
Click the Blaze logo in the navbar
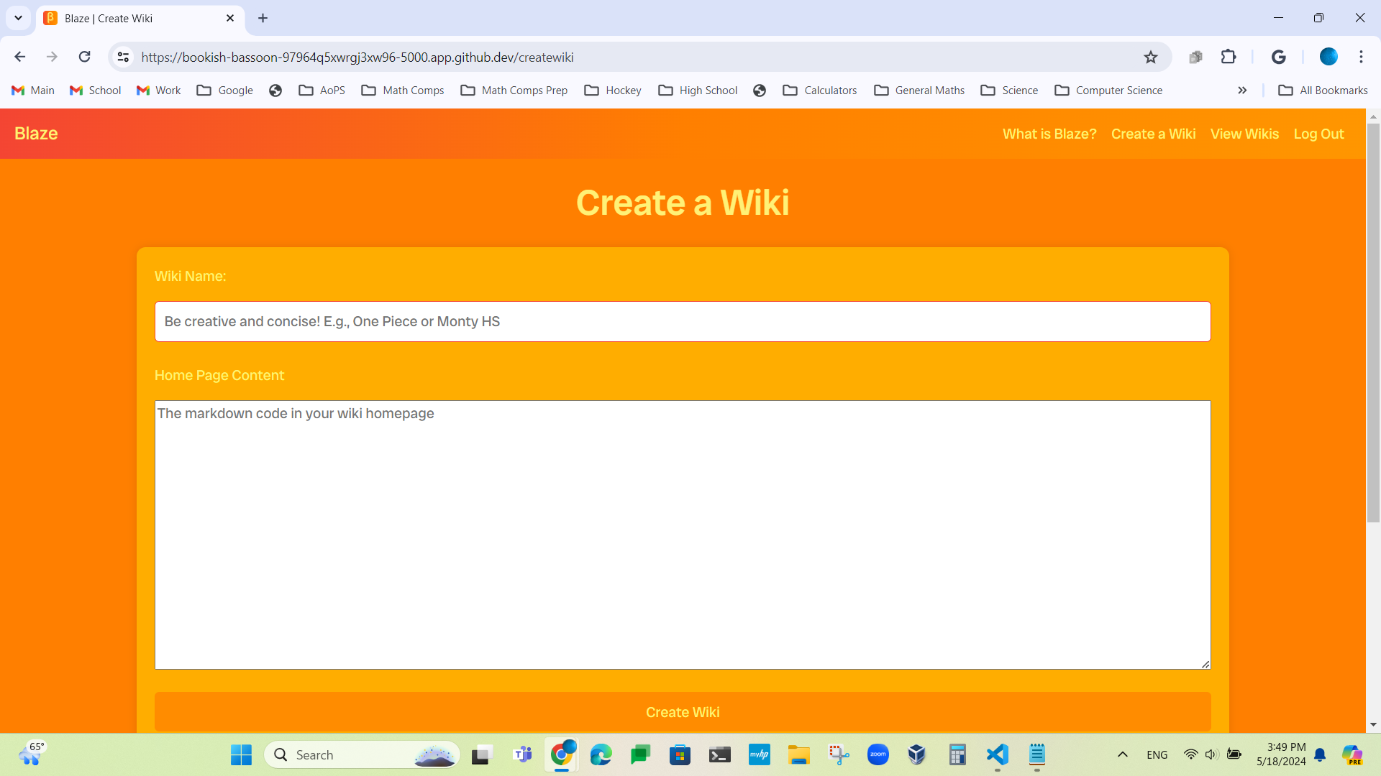37,134
